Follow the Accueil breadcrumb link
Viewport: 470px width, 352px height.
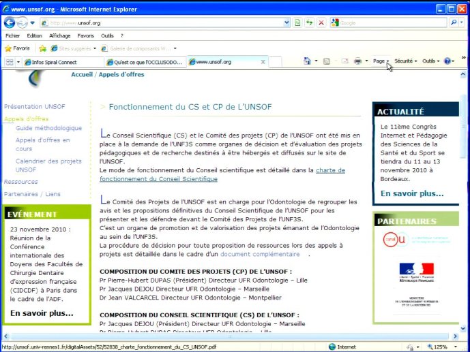[x=82, y=74]
